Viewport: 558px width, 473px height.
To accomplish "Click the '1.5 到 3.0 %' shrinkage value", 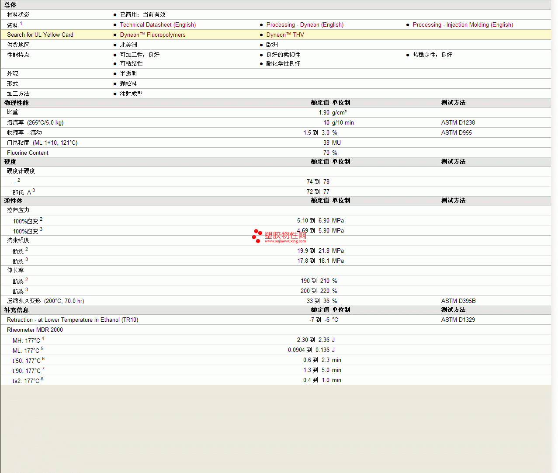I will pos(320,133).
